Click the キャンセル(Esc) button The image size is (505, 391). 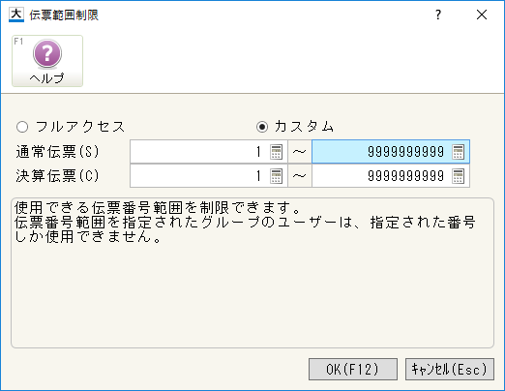click(450, 369)
